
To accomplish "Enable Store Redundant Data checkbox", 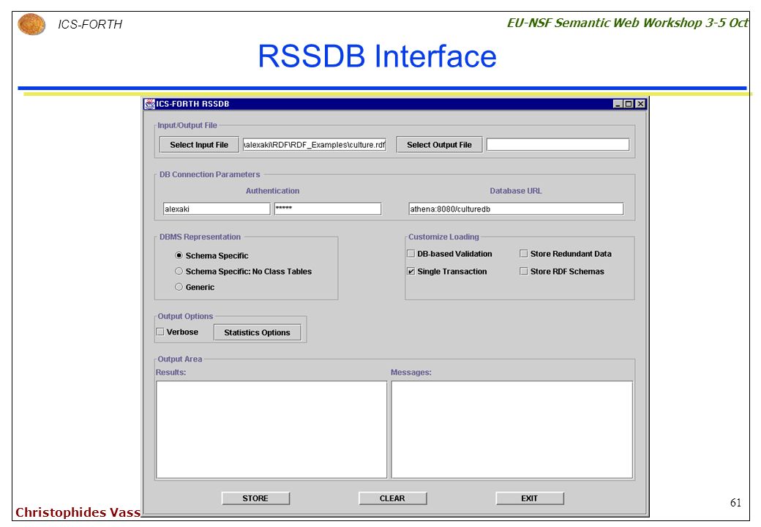I will point(524,254).
